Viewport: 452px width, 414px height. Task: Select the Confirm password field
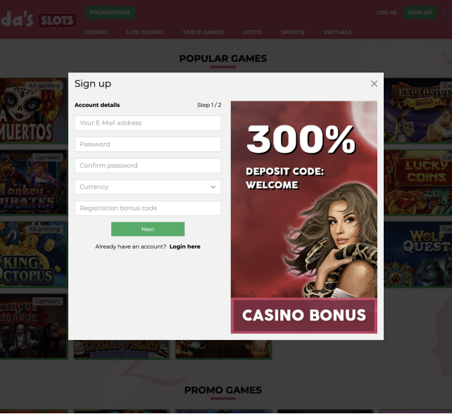click(x=148, y=165)
